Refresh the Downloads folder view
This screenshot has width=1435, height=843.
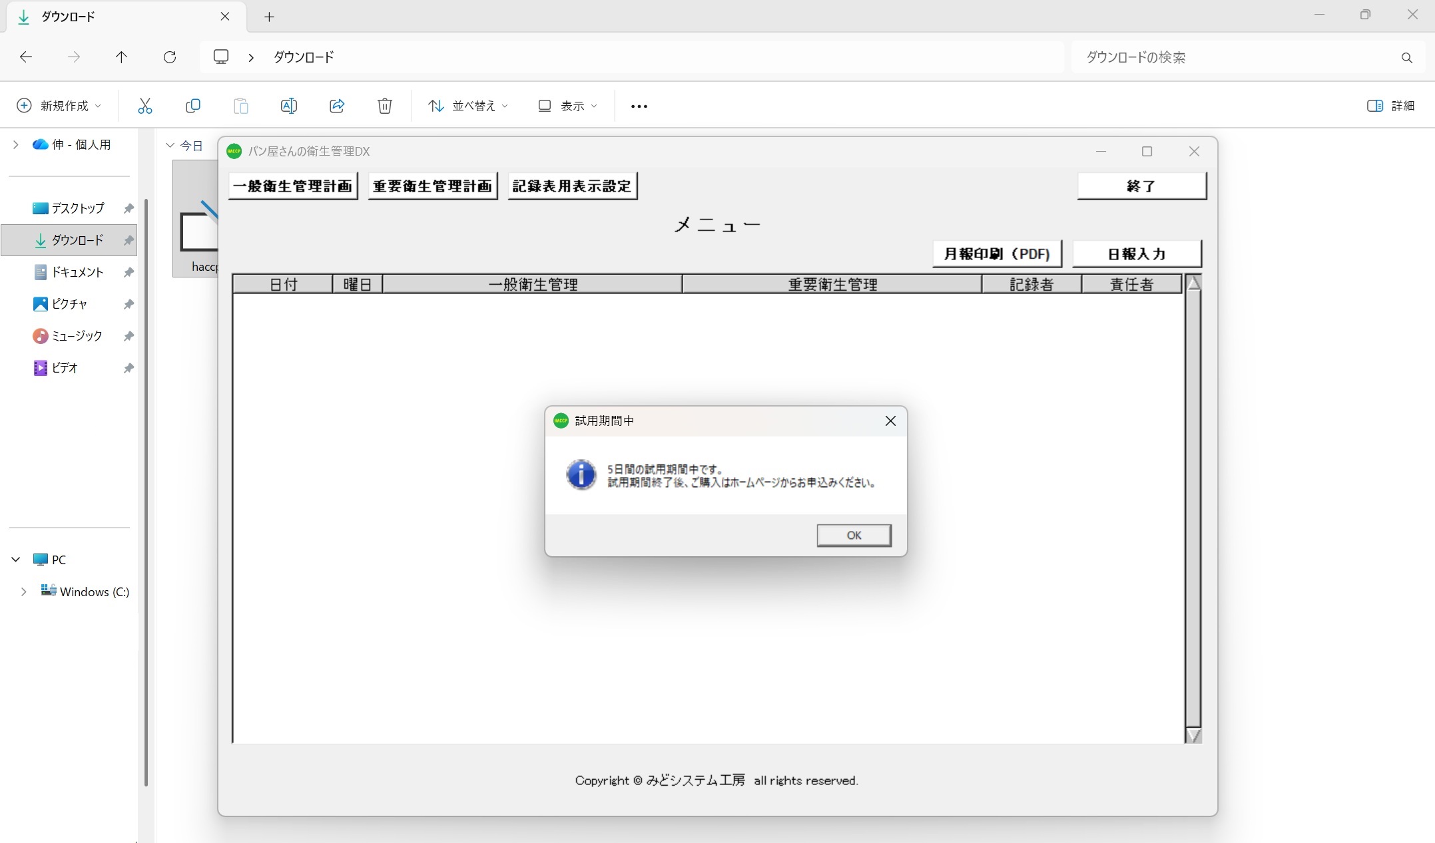pyautogui.click(x=170, y=57)
